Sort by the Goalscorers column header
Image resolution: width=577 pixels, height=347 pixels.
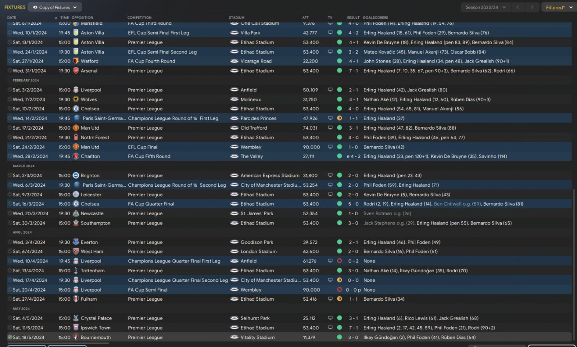click(376, 18)
